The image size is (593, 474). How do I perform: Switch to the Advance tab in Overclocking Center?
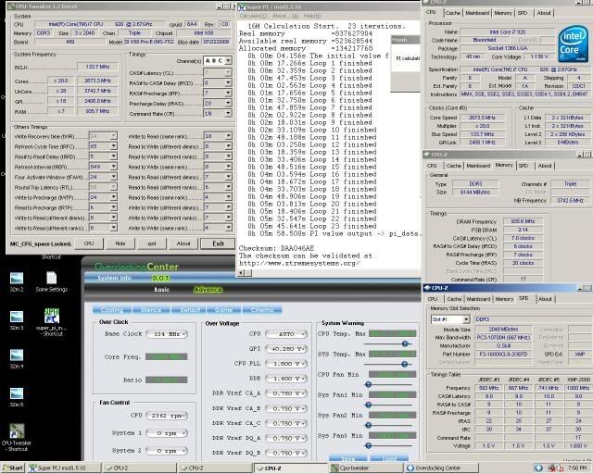pyautogui.click(x=208, y=289)
